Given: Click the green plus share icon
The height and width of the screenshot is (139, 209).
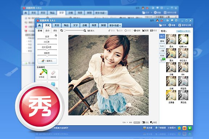Looking at the screenshot, I should tap(190, 128).
